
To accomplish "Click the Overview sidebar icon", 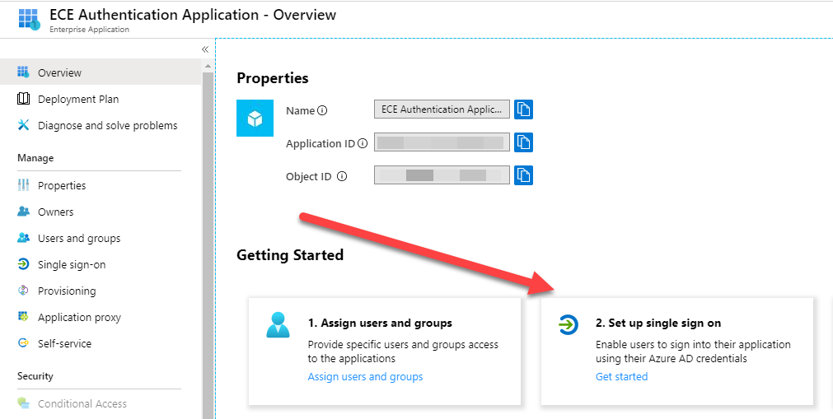I will 23,72.
